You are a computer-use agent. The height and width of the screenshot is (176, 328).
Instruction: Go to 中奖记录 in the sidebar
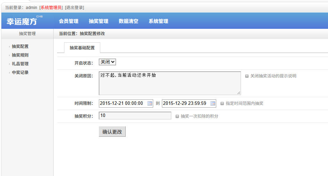20,73
